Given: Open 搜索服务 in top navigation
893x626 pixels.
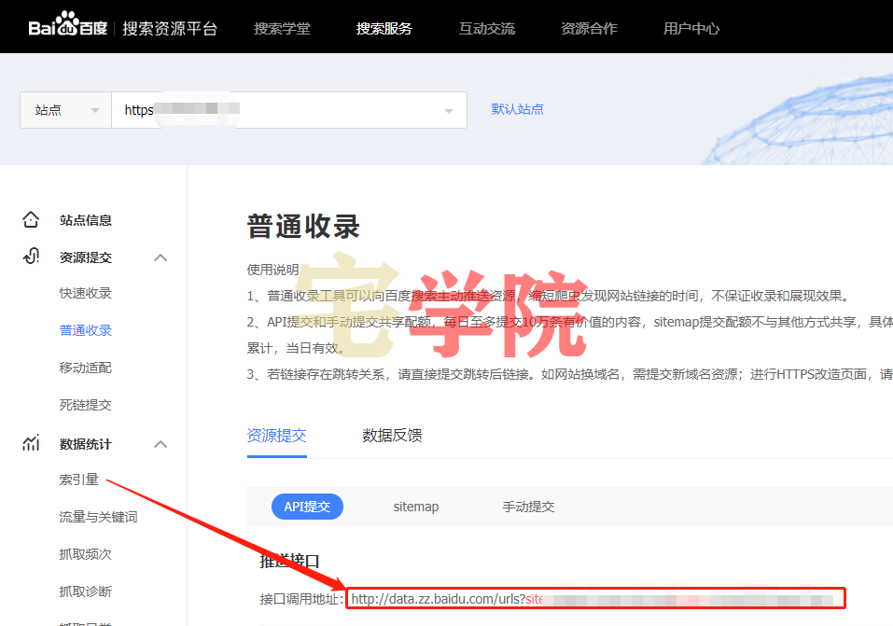Looking at the screenshot, I should tap(384, 28).
